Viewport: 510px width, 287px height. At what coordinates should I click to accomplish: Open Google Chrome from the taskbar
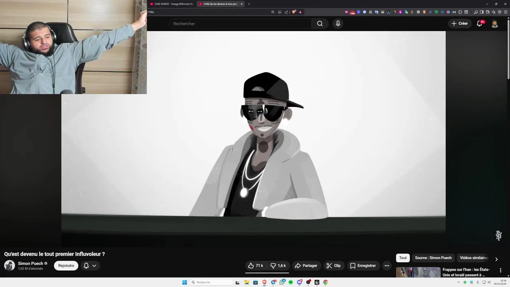click(326, 282)
